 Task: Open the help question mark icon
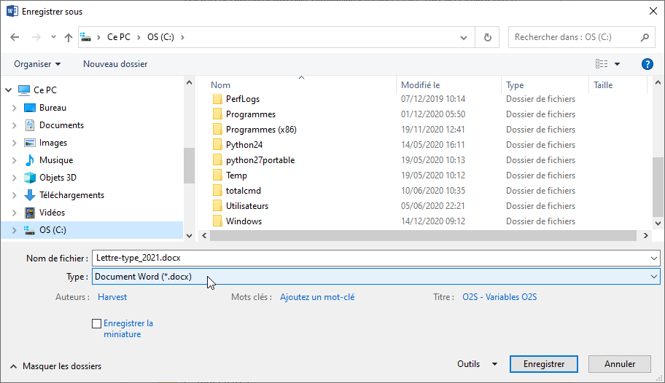coord(647,64)
